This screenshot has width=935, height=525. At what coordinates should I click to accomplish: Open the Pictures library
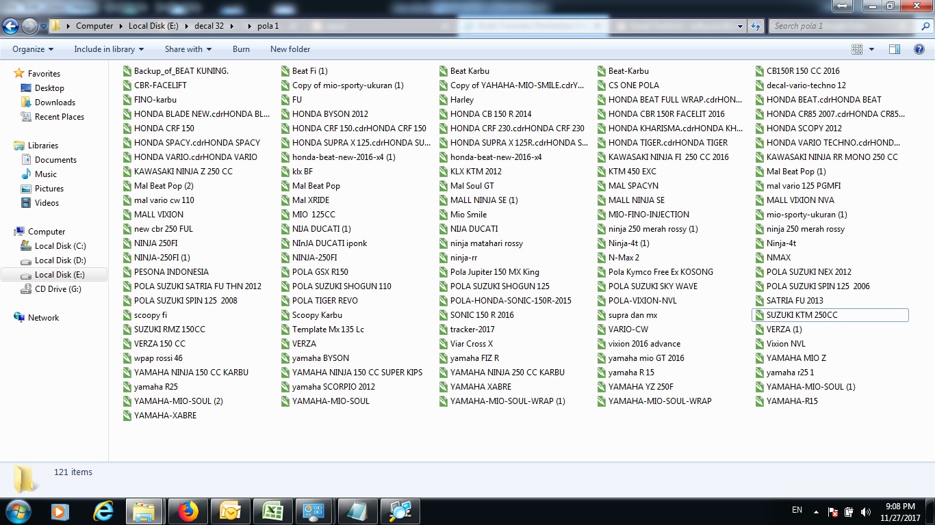point(49,189)
